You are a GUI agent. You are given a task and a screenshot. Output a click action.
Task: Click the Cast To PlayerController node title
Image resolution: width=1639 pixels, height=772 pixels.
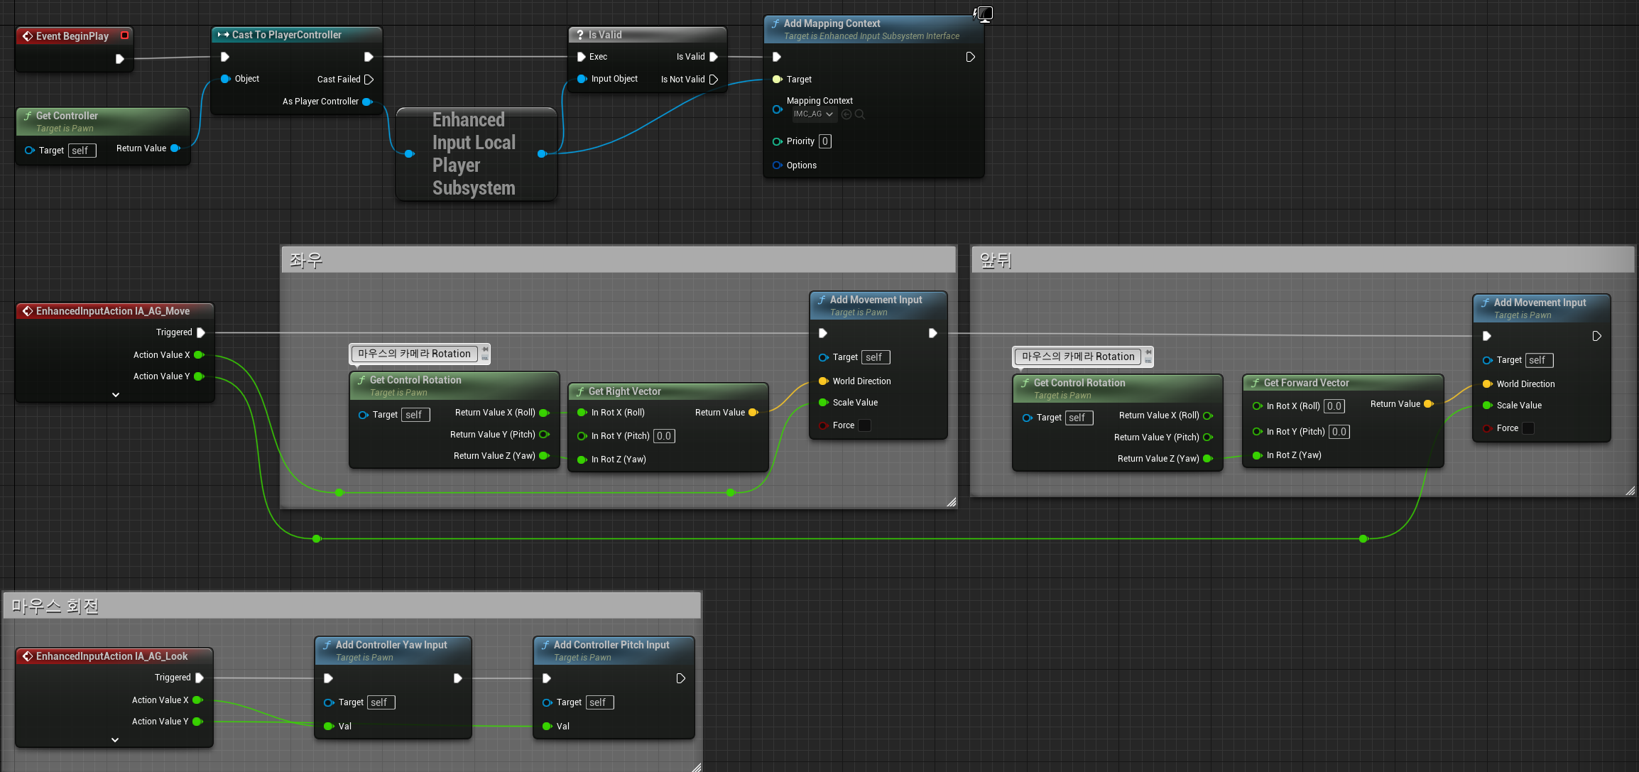286,35
